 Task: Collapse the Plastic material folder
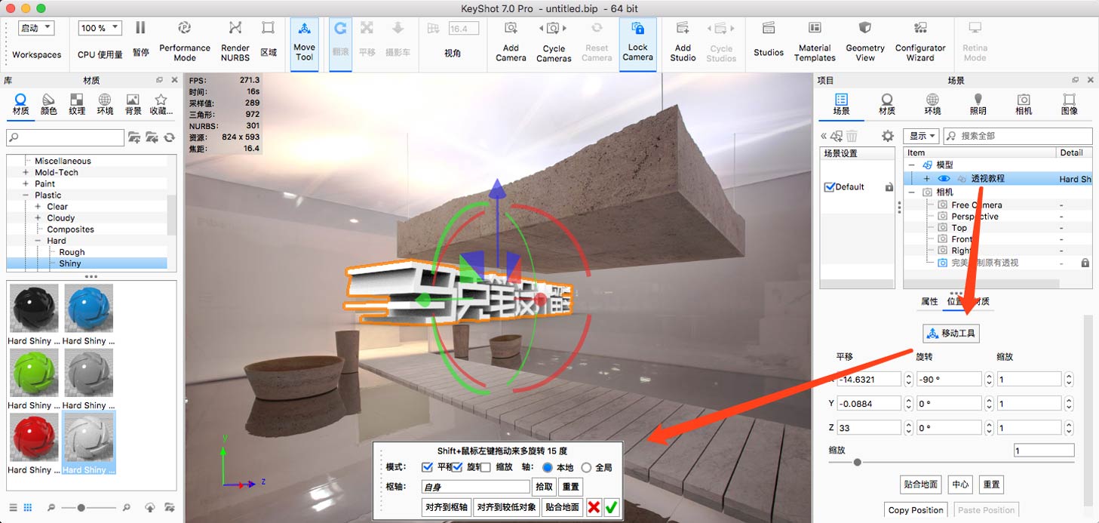26,195
